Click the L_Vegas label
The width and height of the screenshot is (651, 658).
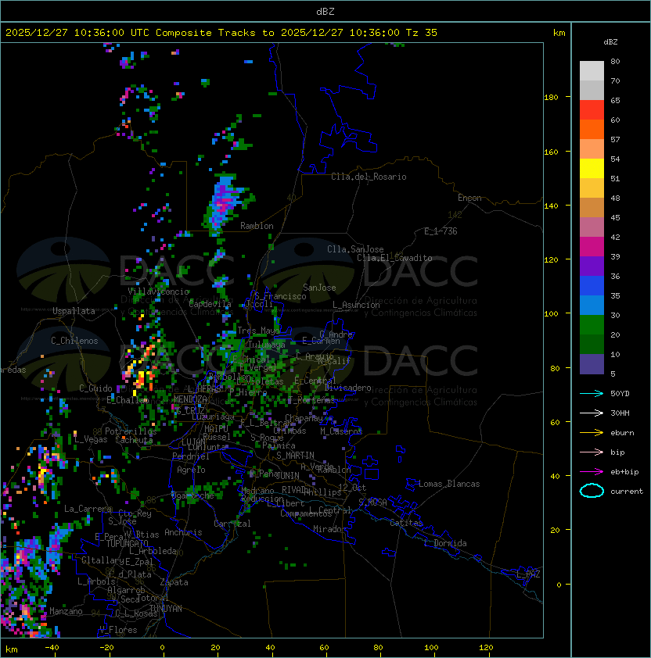[x=91, y=439]
